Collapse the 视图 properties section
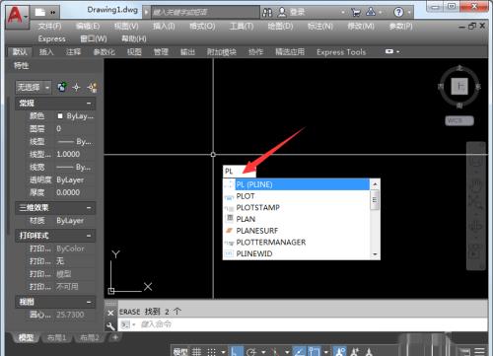The width and height of the screenshot is (493, 356). click(89, 302)
